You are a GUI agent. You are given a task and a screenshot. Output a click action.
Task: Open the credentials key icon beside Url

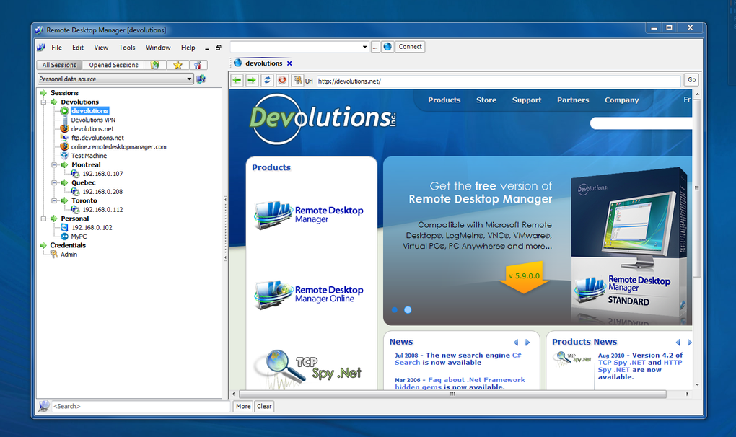click(x=297, y=80)
